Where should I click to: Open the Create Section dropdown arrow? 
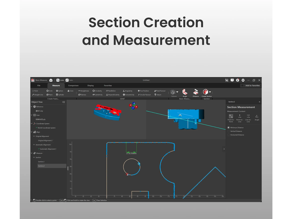210,92
